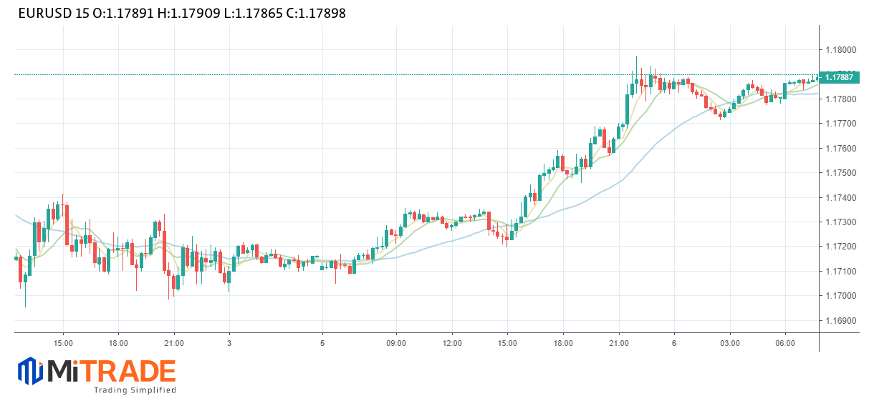Select the 06:00 time axis label
874x411 pixels.
click(785, 344)
